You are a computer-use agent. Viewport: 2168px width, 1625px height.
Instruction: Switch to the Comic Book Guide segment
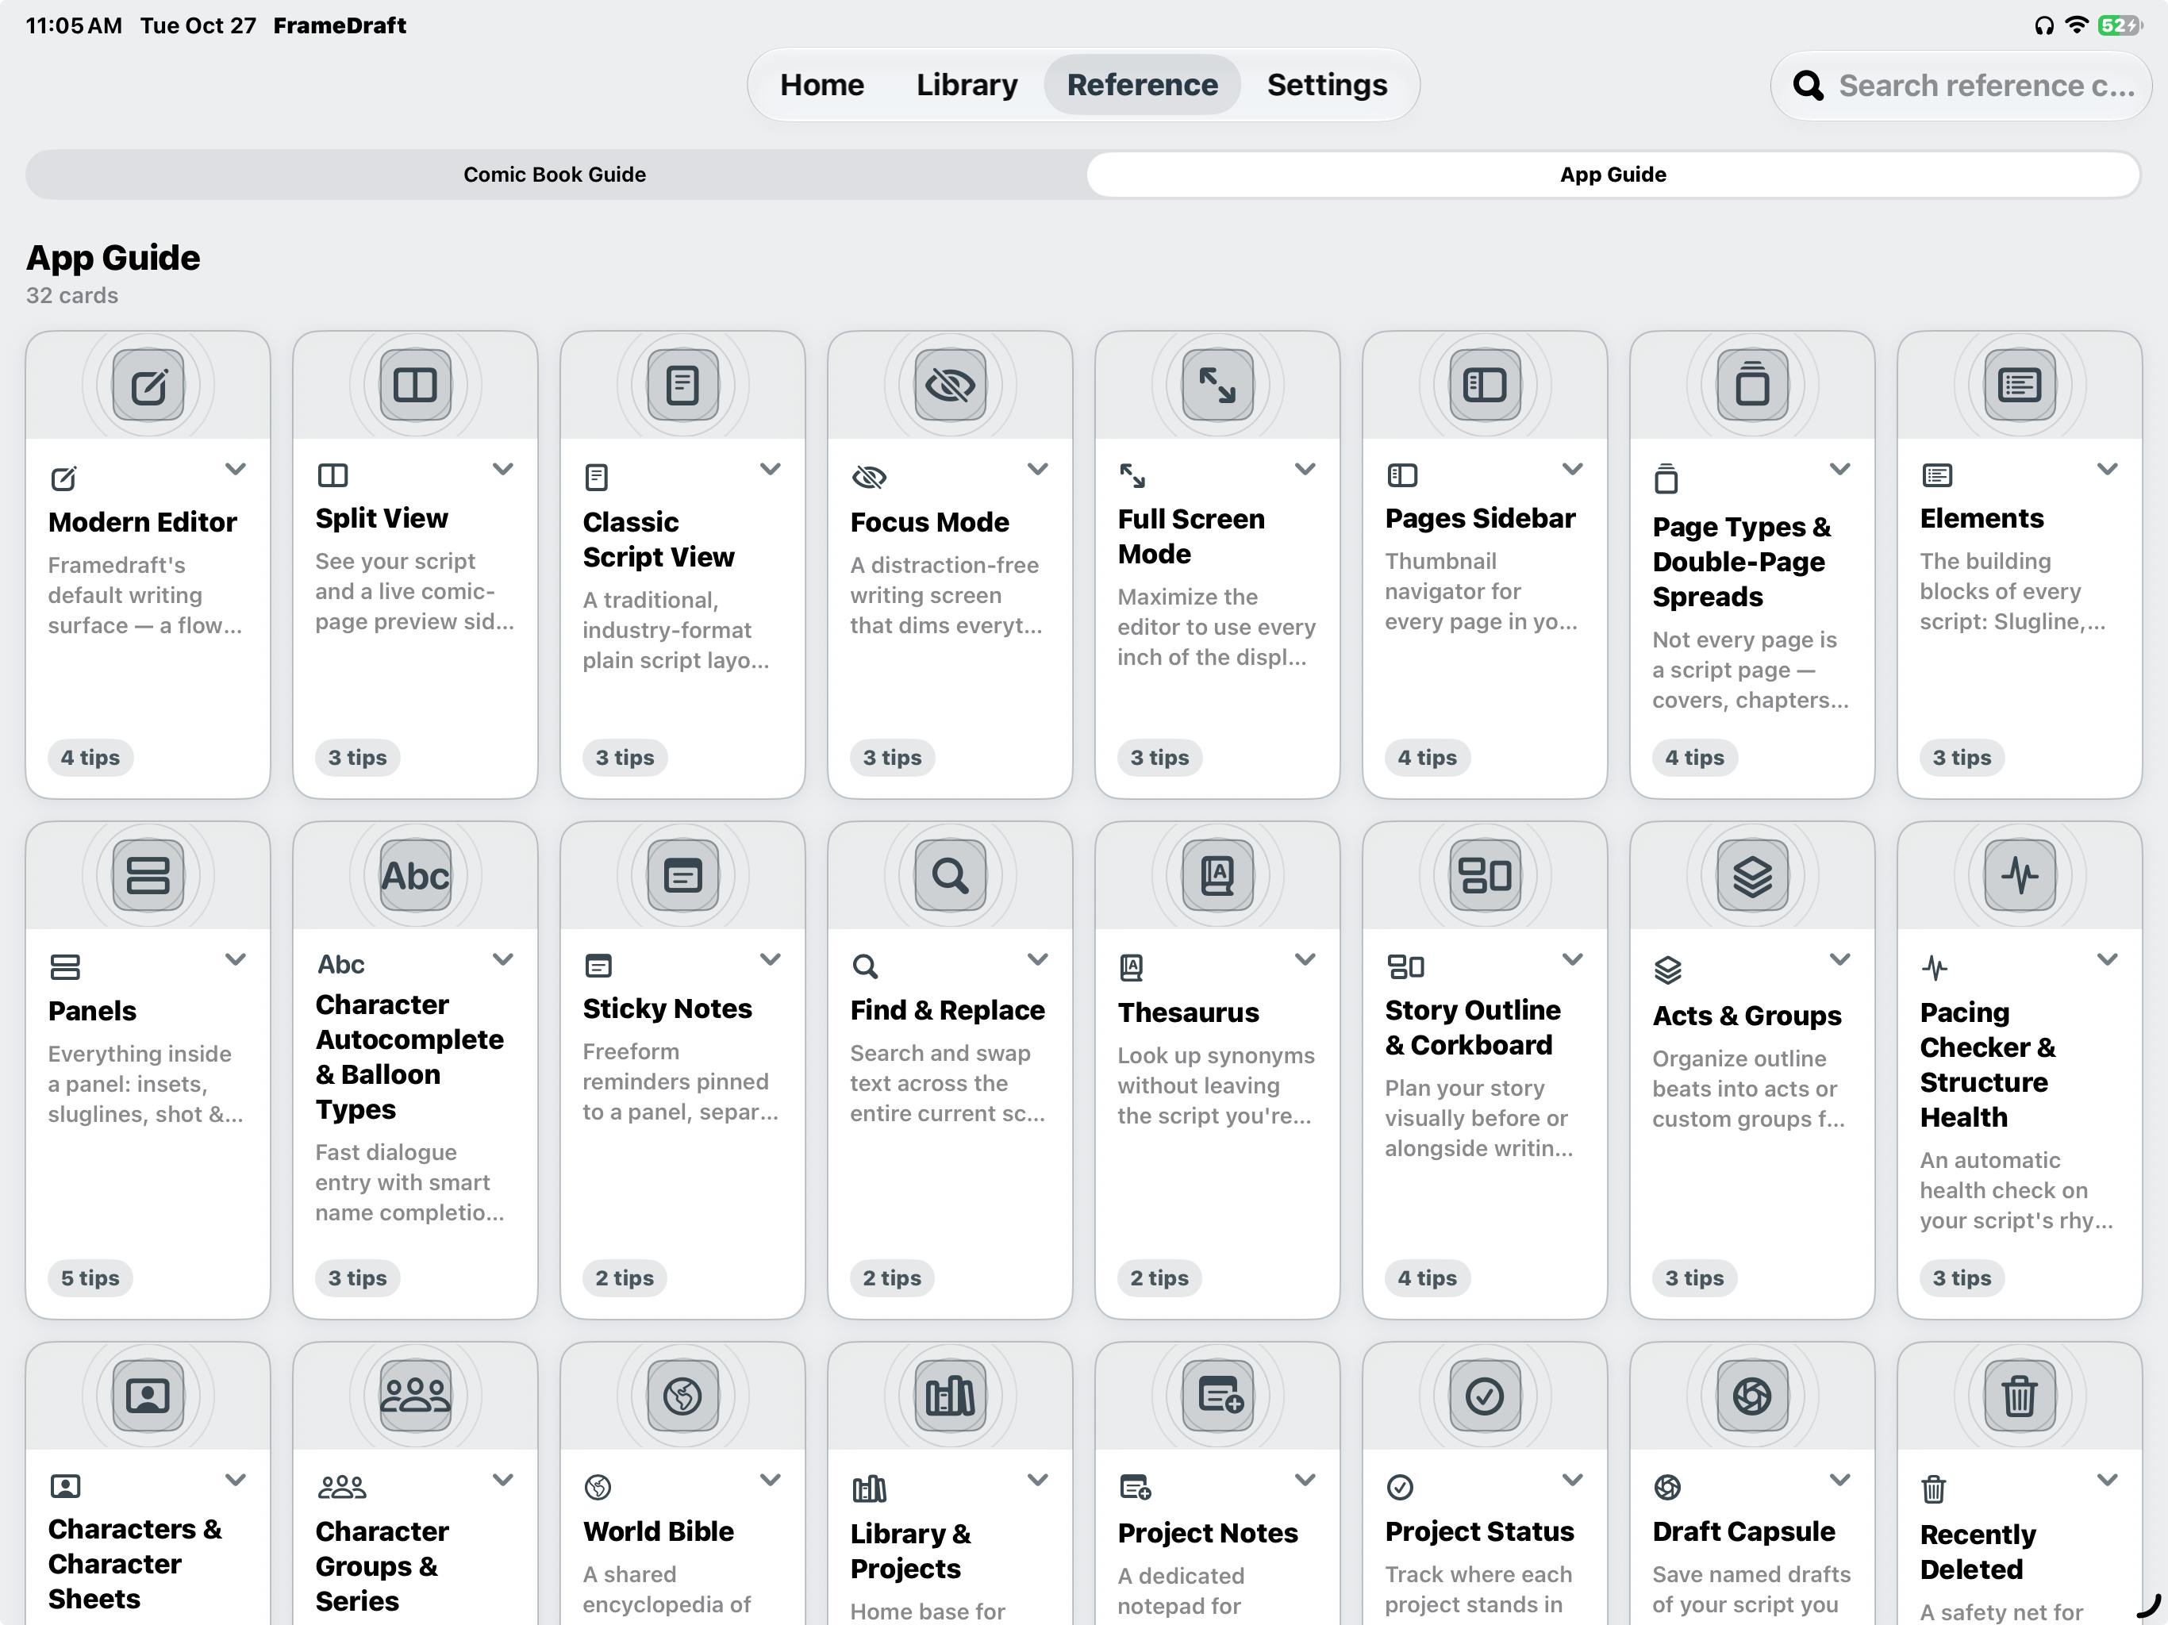tap(555, 175)
